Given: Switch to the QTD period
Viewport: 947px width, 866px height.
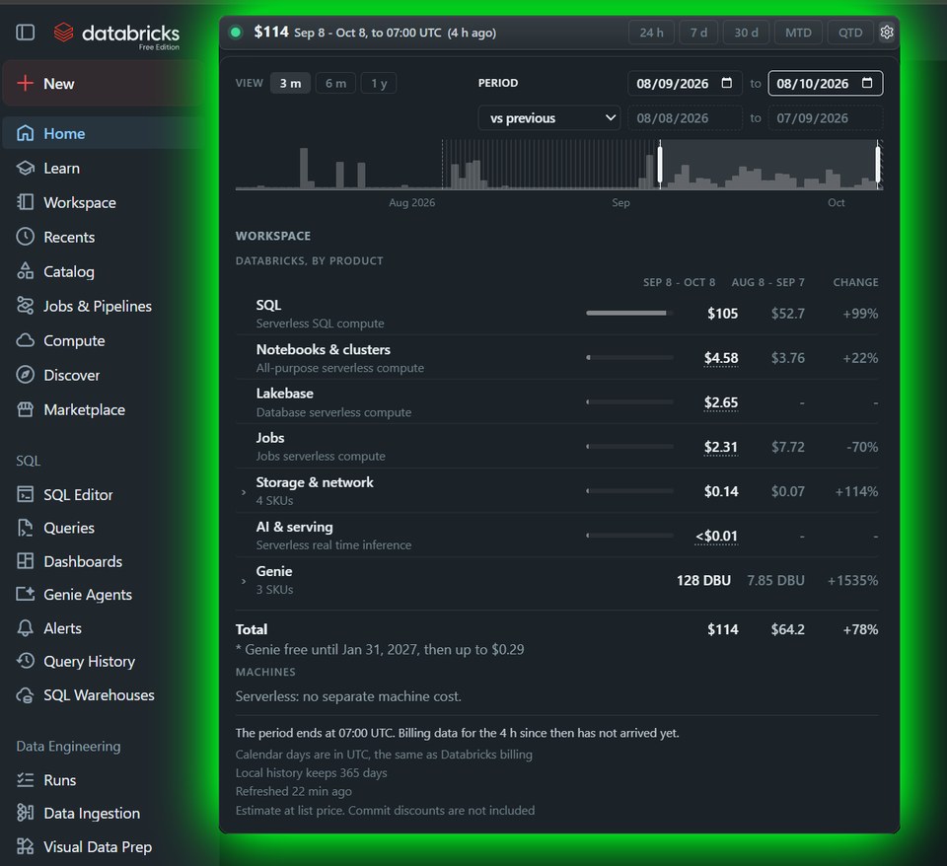Looking at the screenshot, I should point(849,33).
